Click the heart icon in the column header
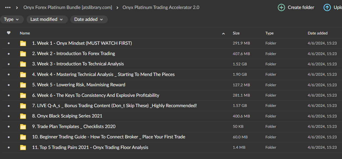The image size is (342, 159). click(9, 33)
